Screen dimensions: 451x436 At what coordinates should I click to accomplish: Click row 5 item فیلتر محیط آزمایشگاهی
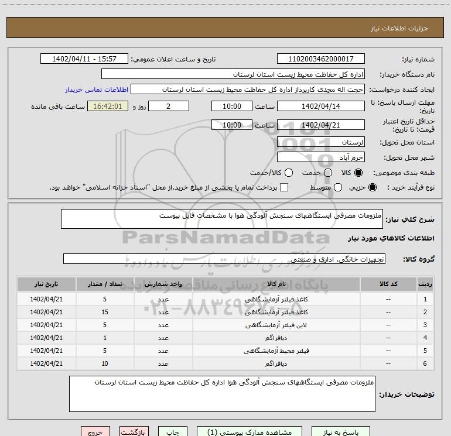[276, 351]
